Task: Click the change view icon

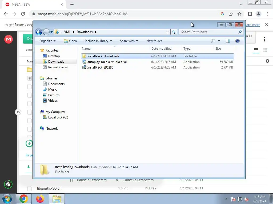Action: click(213, 41)
